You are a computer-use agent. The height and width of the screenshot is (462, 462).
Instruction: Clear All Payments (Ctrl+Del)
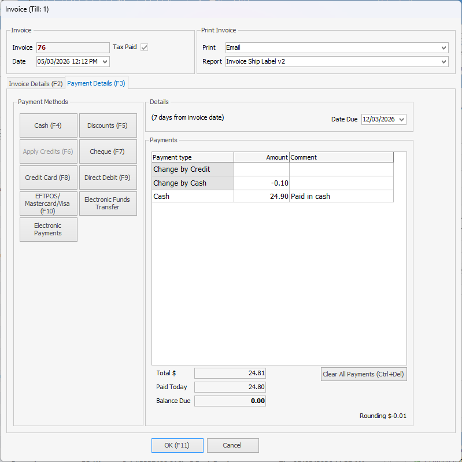coord(364,374)
